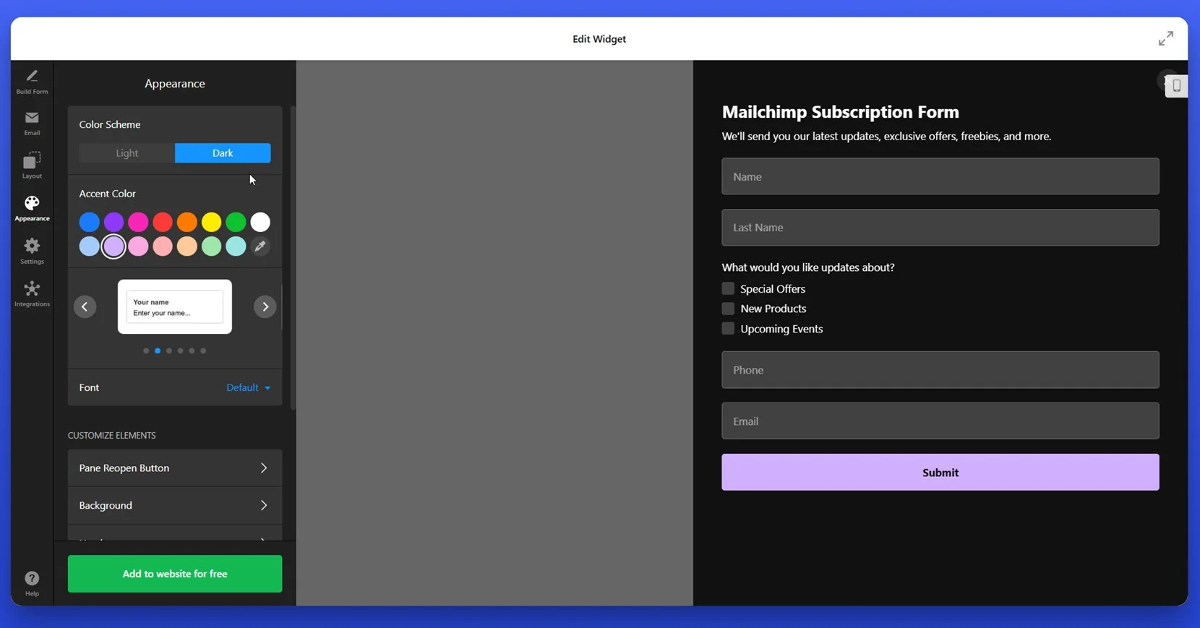Image resolution: width=1200 pixels, height=628 pixels.
Task: Choose the pink accent color
Action: click(x=138, y=222)
